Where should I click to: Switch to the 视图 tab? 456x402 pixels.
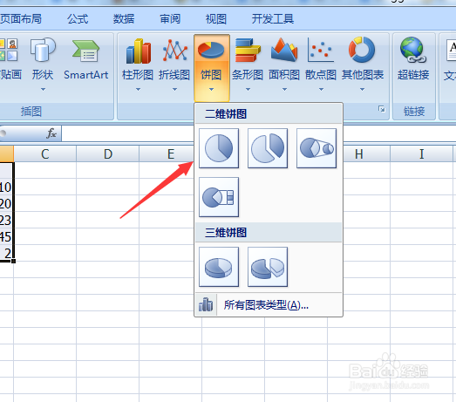(216, 19)
